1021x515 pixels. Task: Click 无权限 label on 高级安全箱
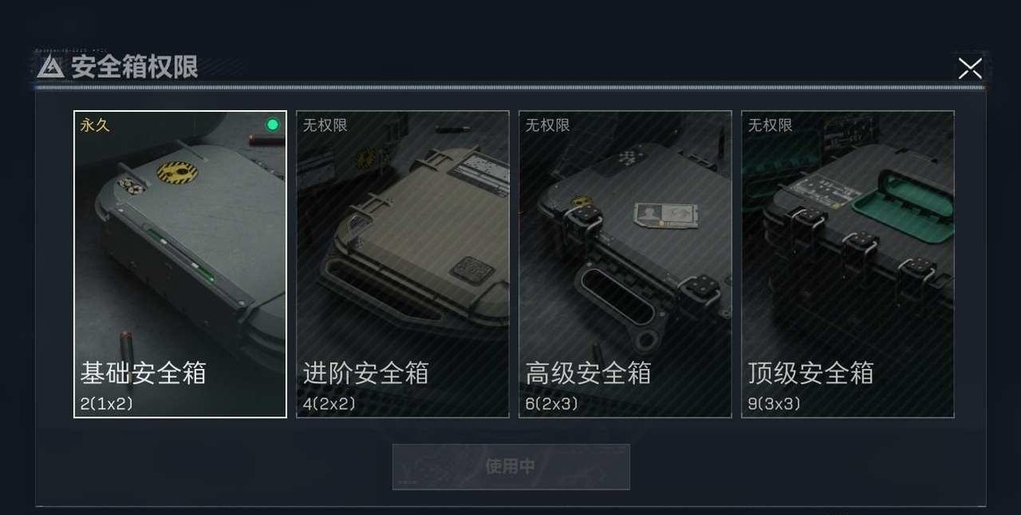tap(547, 125)
